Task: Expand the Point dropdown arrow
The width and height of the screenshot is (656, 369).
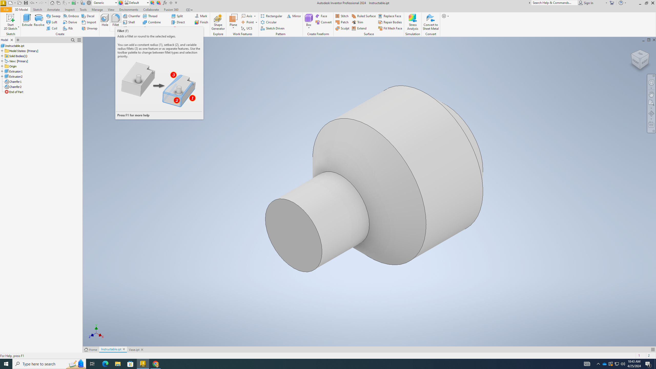Action: click(256, 23)
